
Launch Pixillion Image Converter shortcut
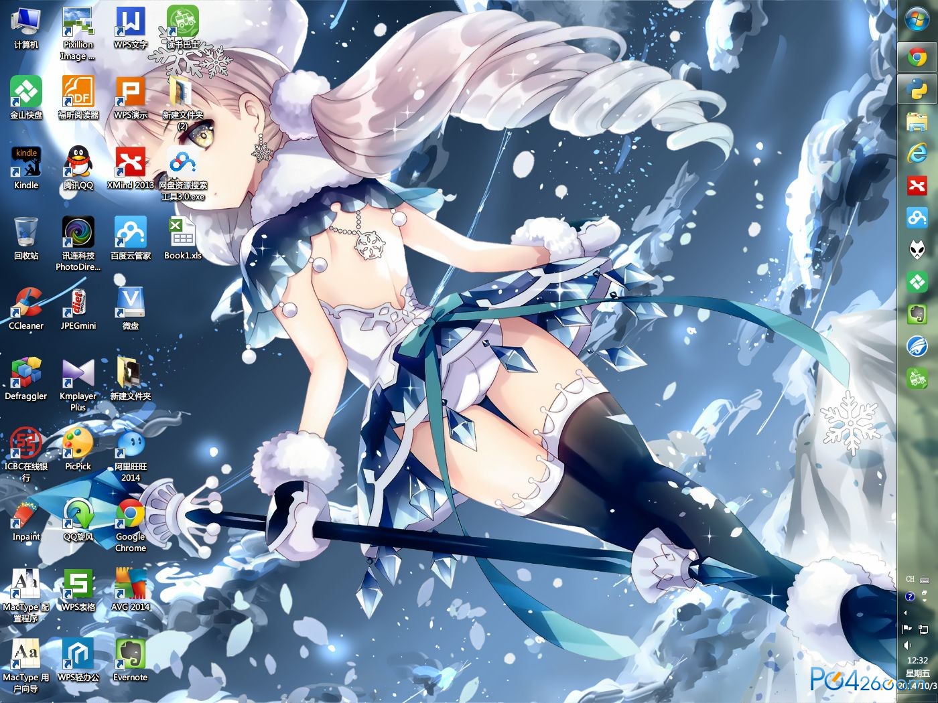[78, 33]
